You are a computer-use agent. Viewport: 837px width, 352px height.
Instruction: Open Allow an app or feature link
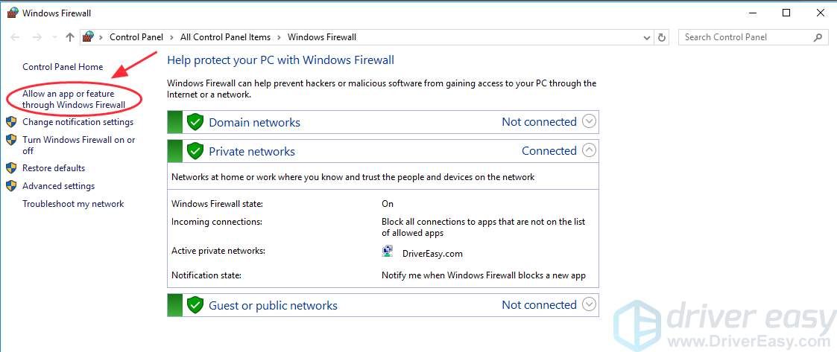coord(73,100)
